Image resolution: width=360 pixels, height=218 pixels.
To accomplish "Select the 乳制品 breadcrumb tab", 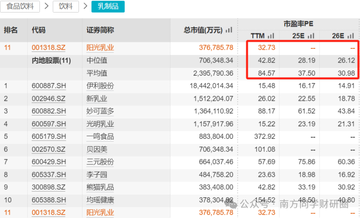I will [108, 6].
